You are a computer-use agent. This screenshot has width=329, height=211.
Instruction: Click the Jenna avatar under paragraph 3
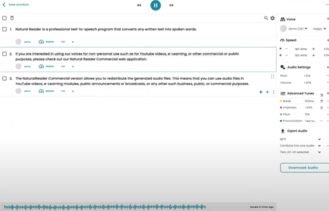click(18, 91)
